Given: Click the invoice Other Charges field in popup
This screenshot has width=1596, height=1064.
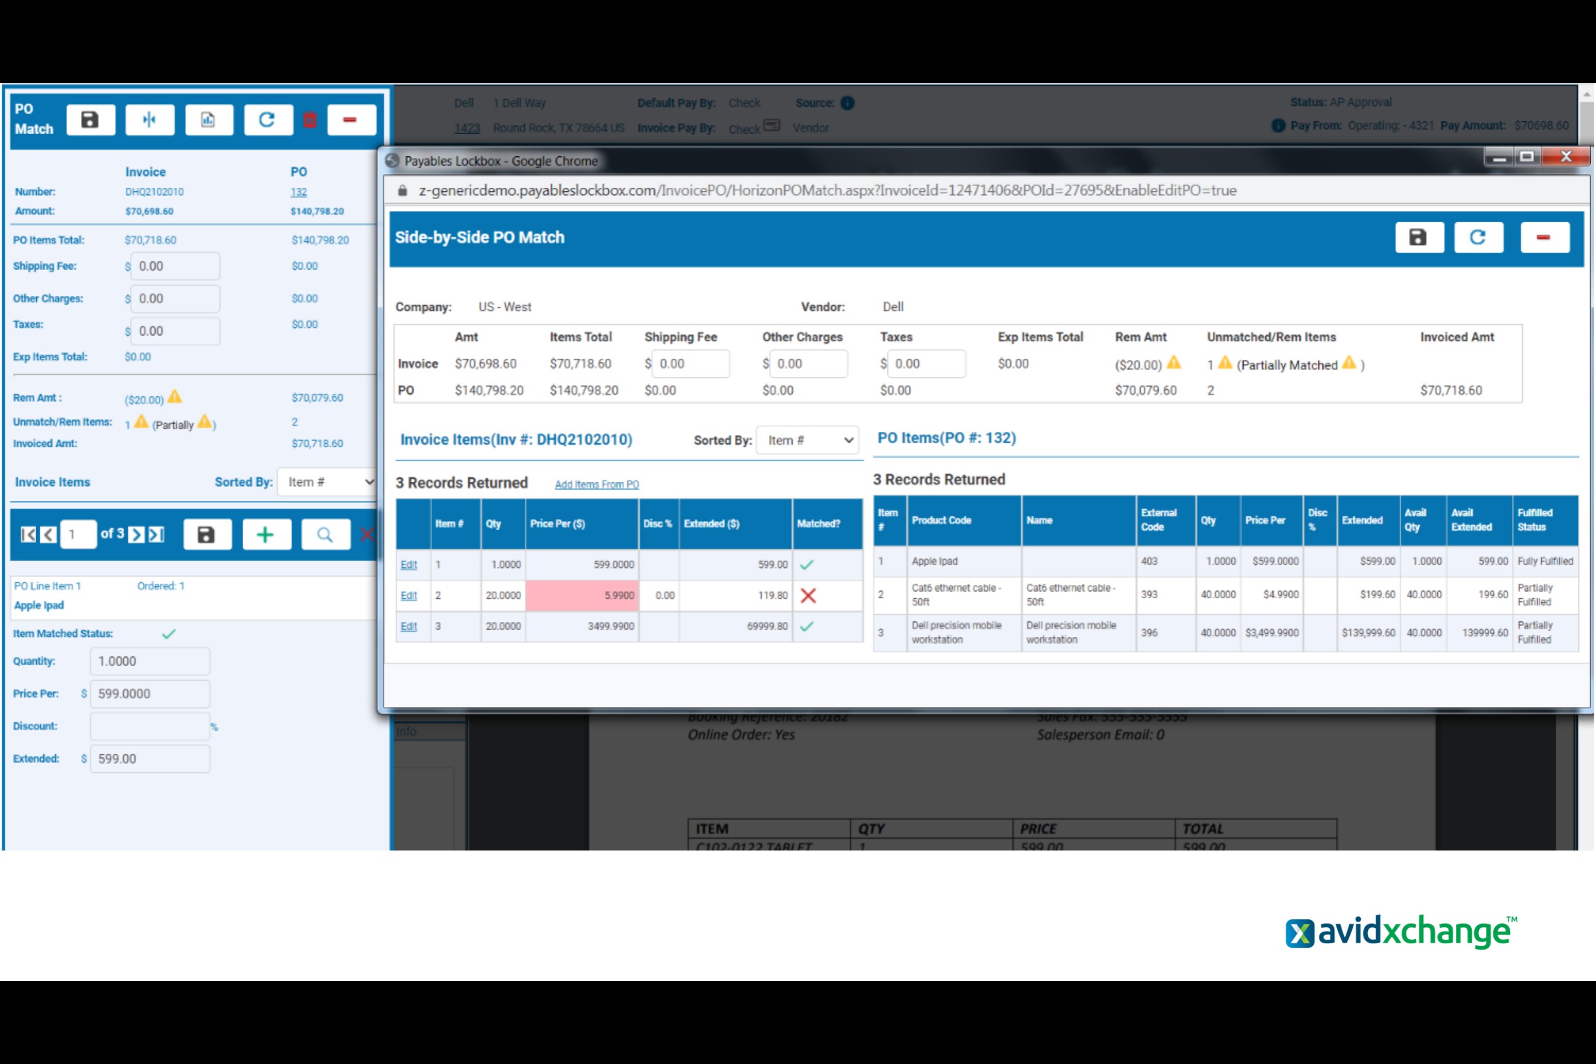Looking at the screenshot, I should [x=809, y=364].
